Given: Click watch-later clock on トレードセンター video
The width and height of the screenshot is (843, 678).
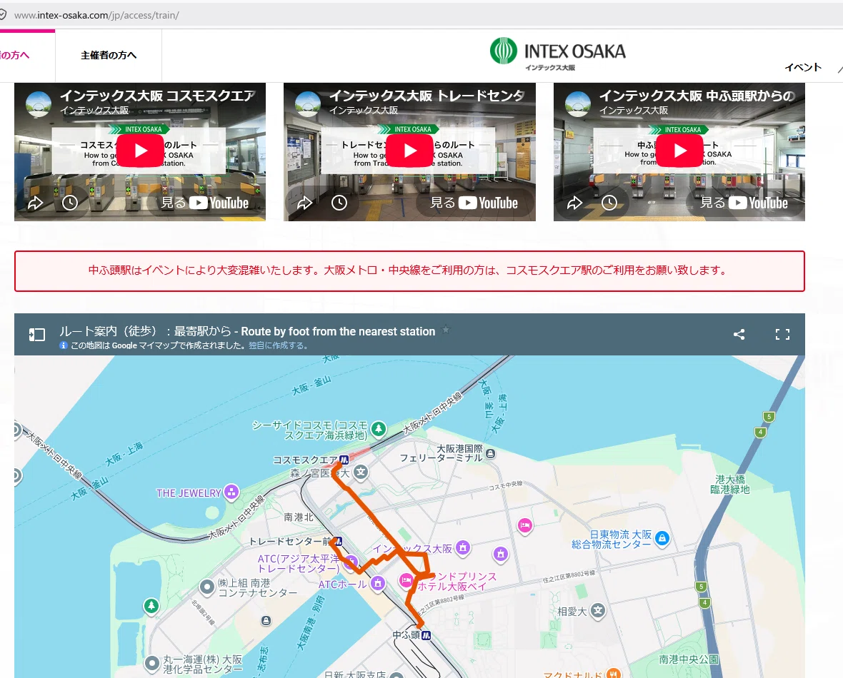Looking at the screenshot, I should (339, 203).
